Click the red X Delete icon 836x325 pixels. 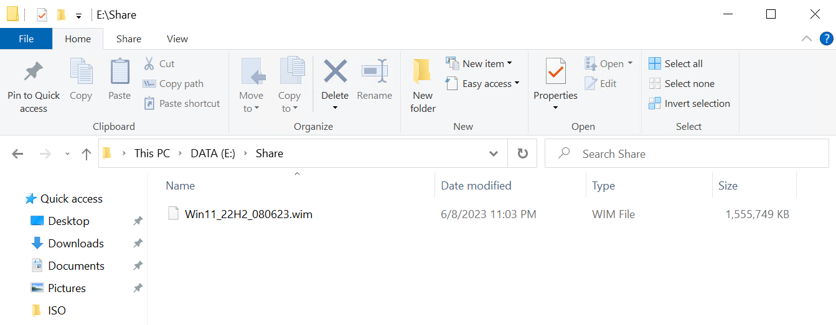(335, 71)
